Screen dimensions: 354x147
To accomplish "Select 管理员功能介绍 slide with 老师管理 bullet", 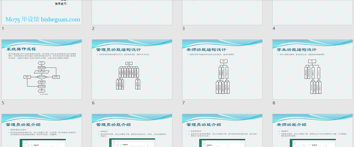I will (132, 131).
